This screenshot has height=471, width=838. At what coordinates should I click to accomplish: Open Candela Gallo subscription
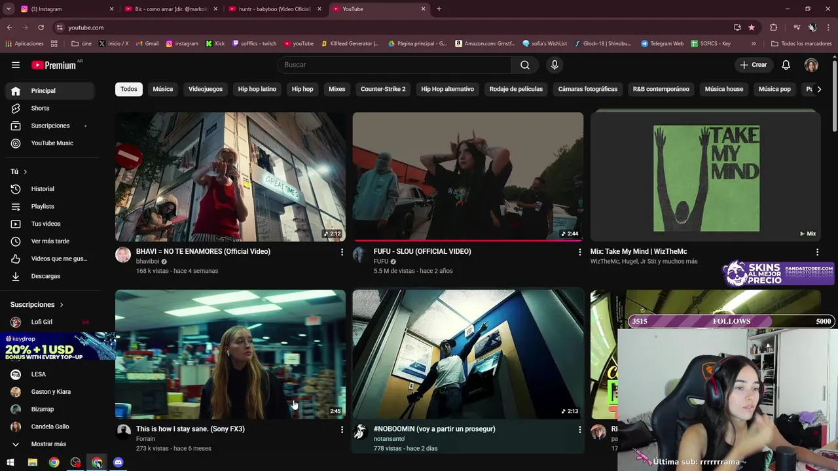(50, 427)
